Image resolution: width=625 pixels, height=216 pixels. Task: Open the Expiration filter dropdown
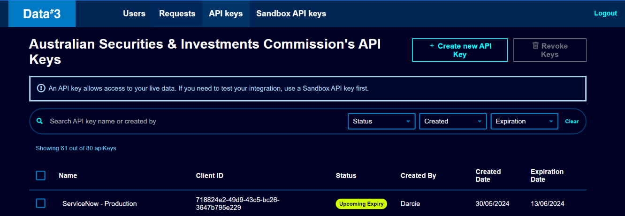click(524, 121)
